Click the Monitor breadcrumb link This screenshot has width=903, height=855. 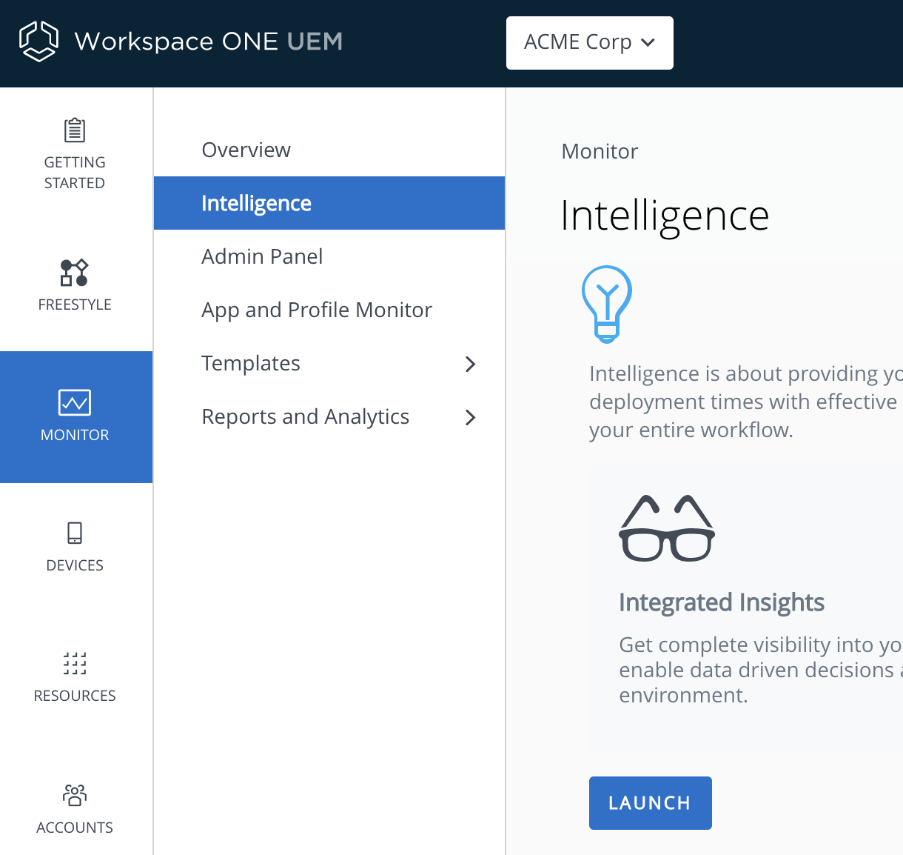(600, 150)
